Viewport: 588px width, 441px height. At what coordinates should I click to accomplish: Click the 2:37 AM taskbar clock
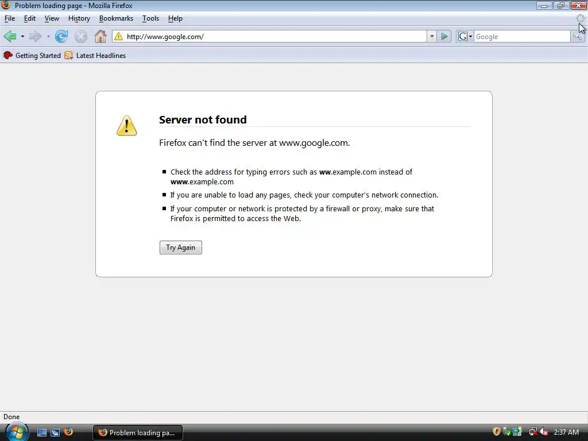pos(566,432)
